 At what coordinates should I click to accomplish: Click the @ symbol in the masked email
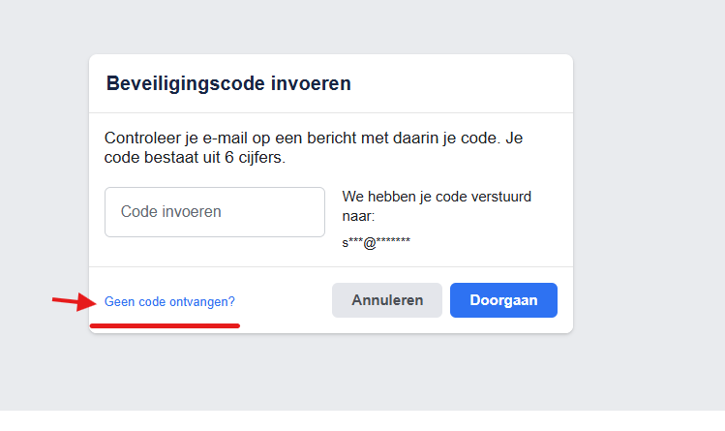point(370,243)
